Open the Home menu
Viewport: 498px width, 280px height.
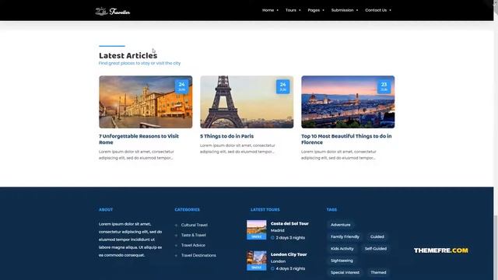[268, 10]
